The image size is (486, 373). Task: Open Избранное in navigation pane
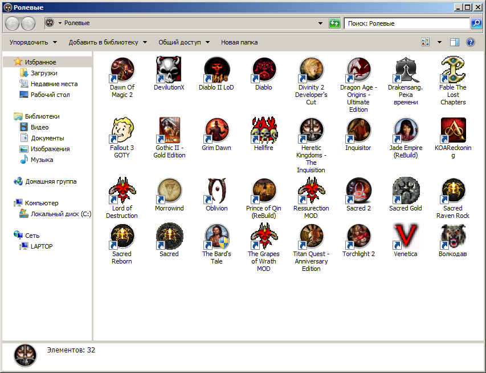(40, 62)
